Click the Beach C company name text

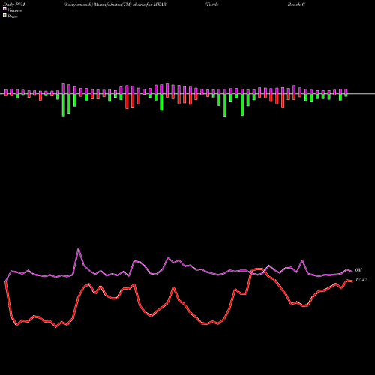pyautogui.click(x=296, y=4)
